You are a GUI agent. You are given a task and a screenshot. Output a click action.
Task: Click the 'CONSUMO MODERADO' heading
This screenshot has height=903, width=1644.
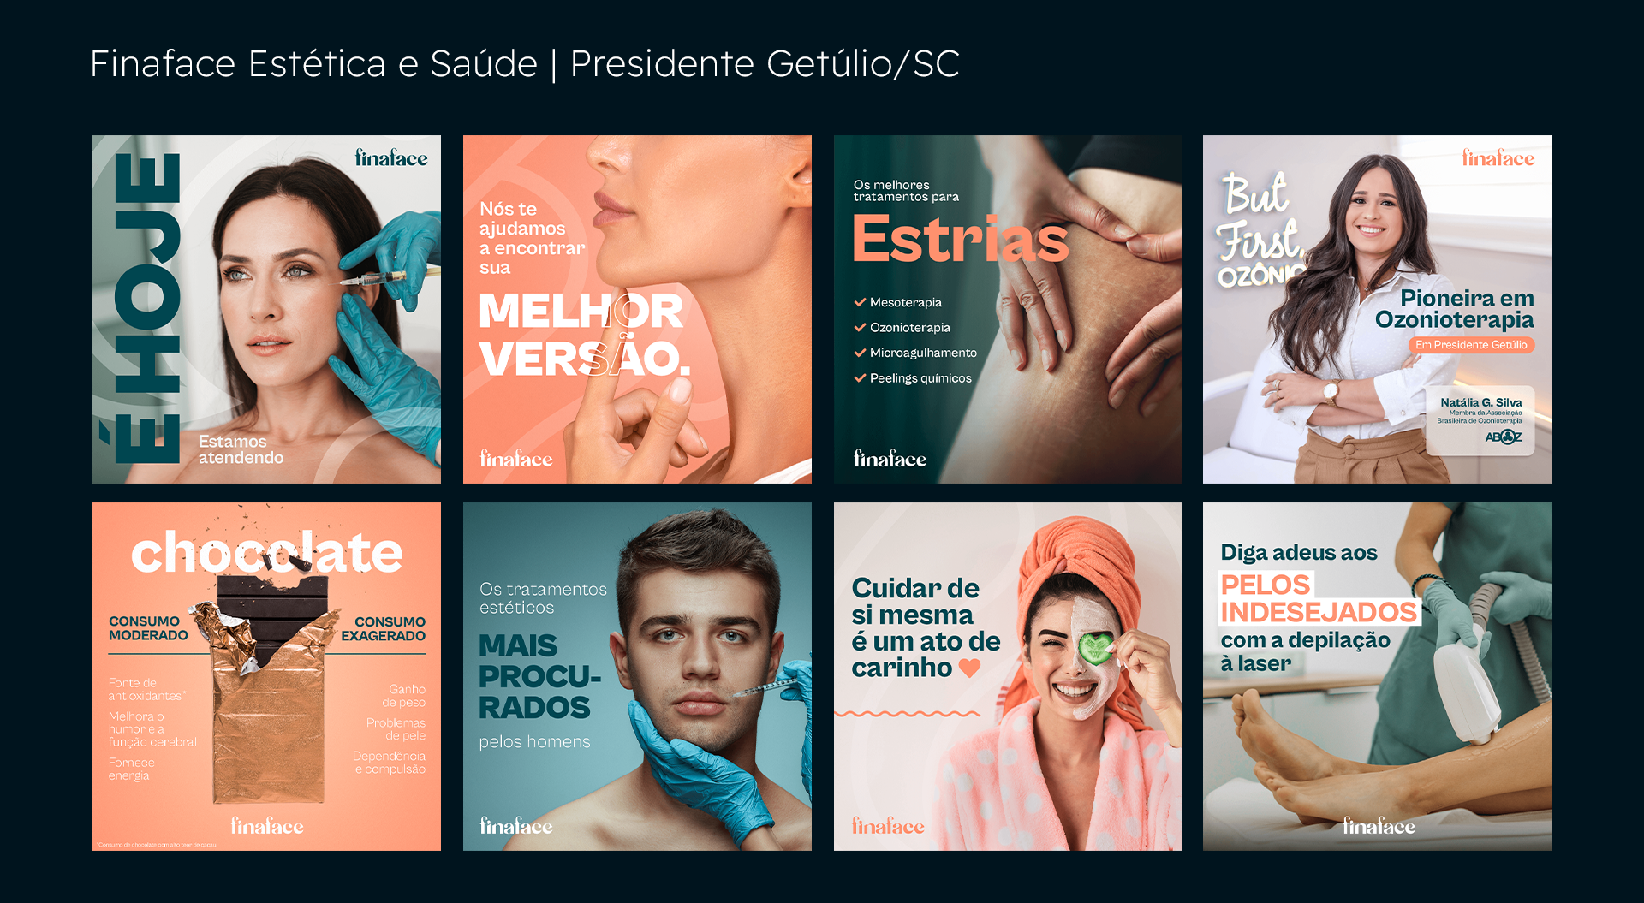(148, 628)
